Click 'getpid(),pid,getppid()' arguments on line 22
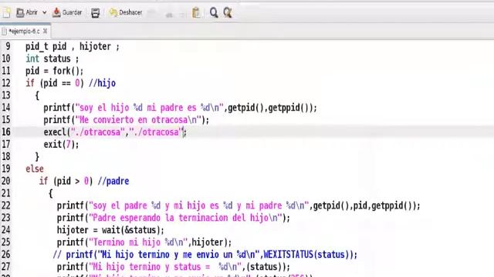Viewport: 494px width, 277px height. (364, 205)
